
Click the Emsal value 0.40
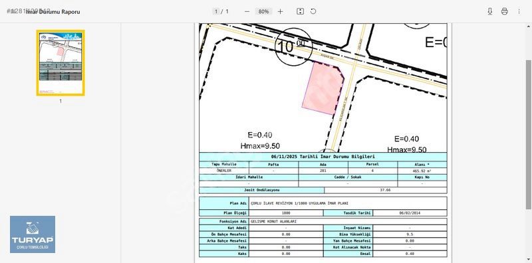tap(410, 254)
